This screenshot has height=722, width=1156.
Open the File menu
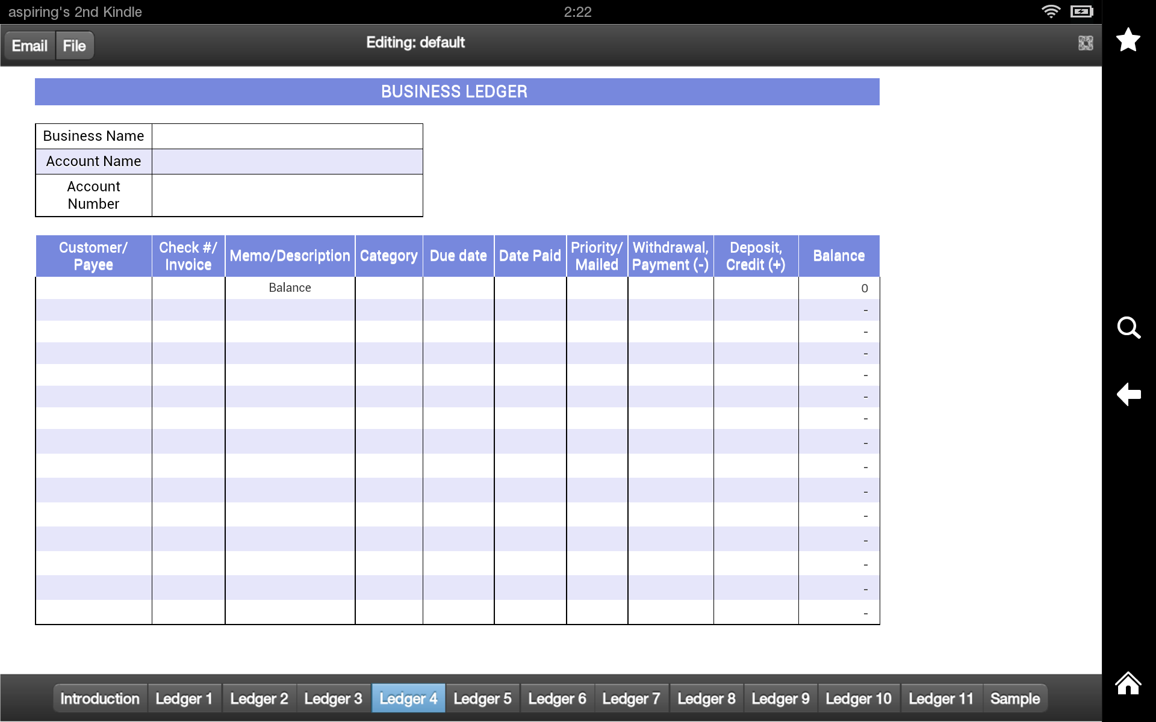[x=75, y=46]
